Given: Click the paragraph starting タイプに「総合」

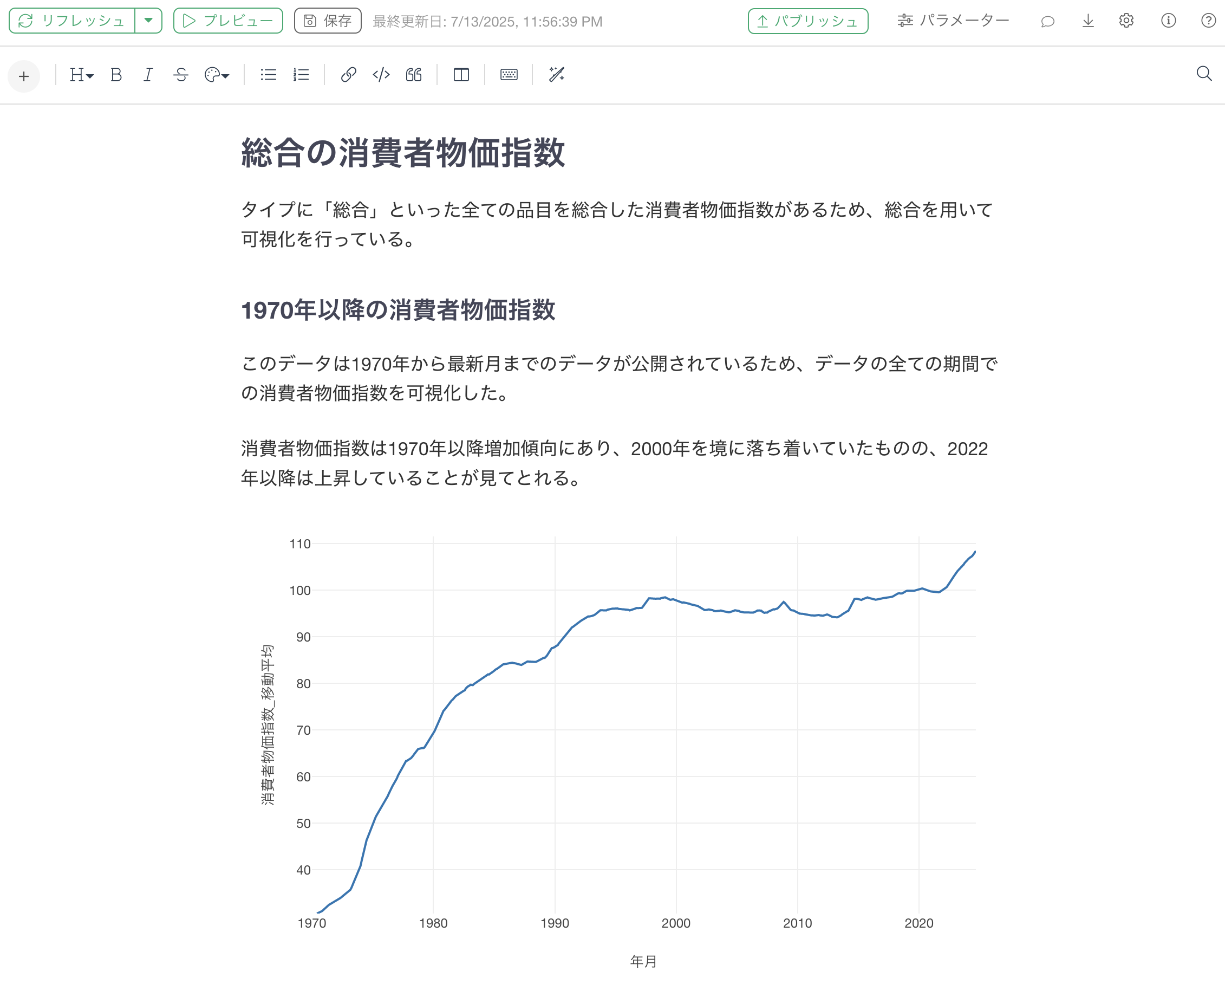Looking at the screenshot, I should pyautogui.click(x=617, y=224).
